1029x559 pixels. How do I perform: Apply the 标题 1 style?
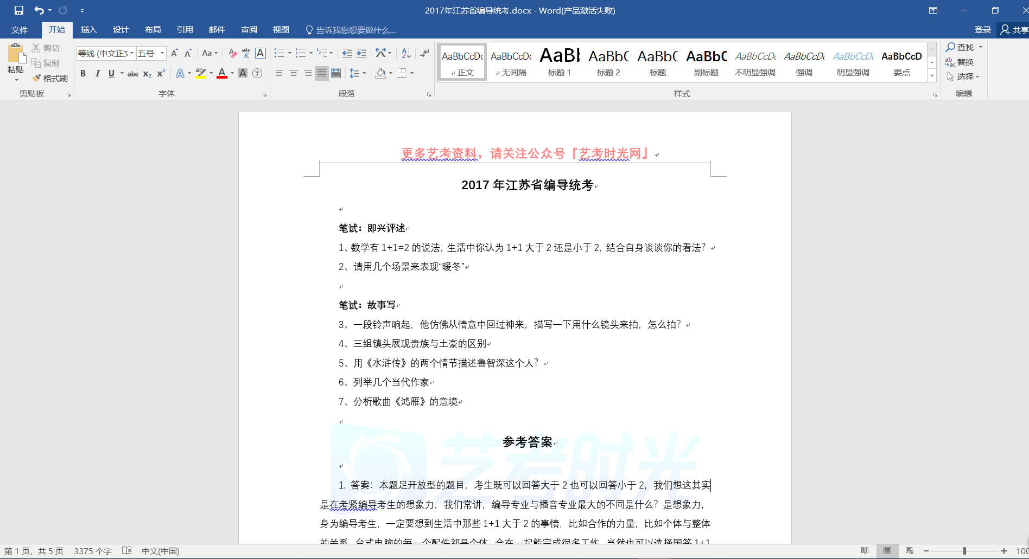point(560,62)
